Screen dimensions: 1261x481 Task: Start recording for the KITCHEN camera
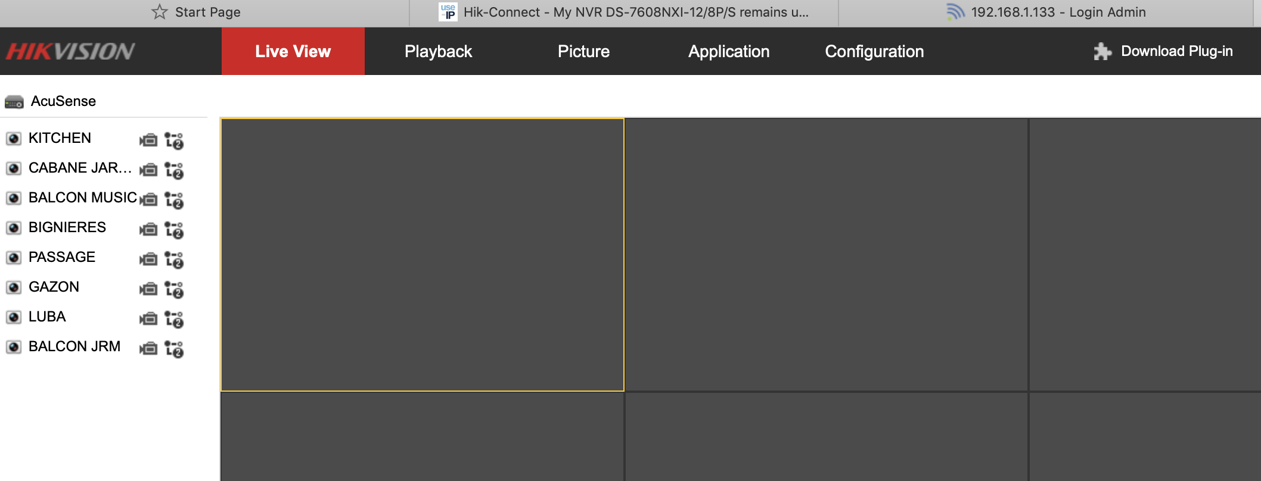pyautogui.click(x=148, y=140)
